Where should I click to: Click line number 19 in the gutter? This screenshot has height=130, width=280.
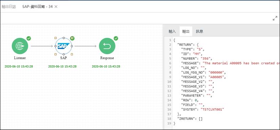(169, 124)
